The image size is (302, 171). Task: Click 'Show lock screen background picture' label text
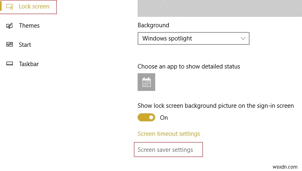point(216,105)
